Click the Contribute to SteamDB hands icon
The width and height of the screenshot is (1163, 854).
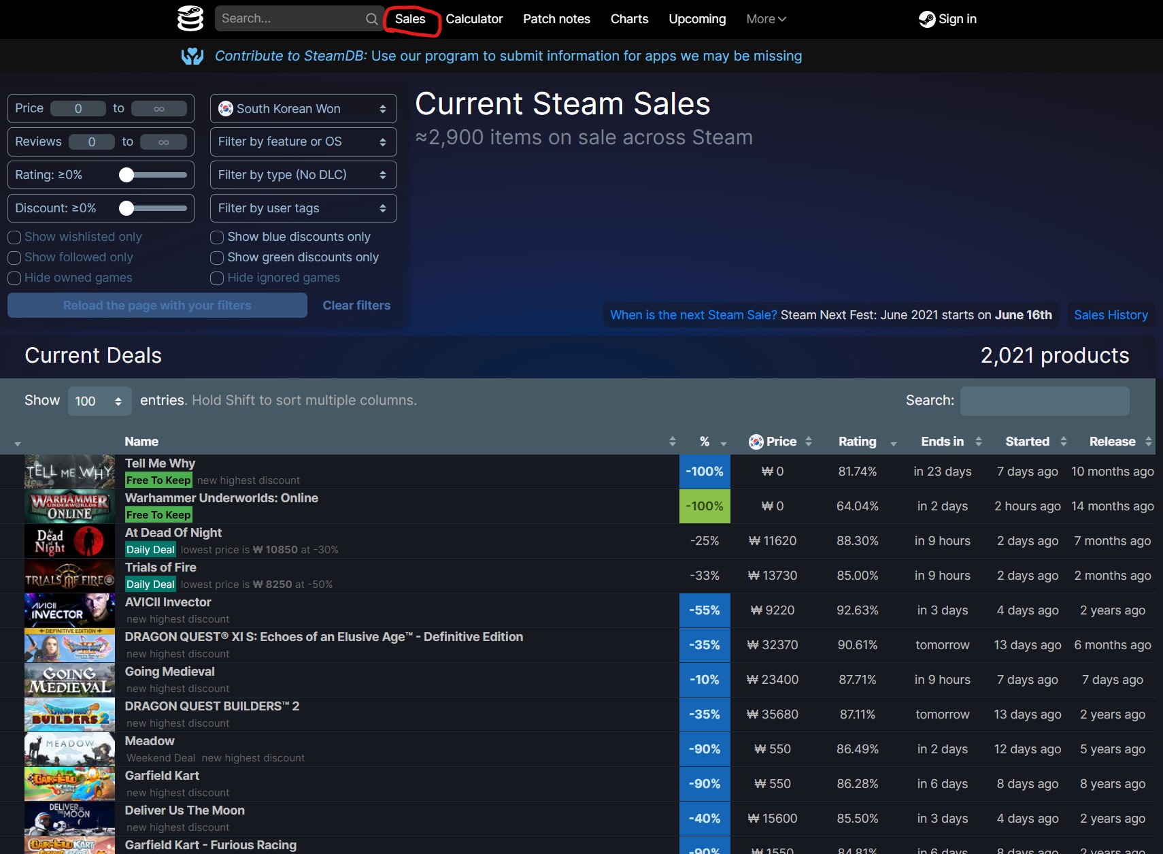192,56
